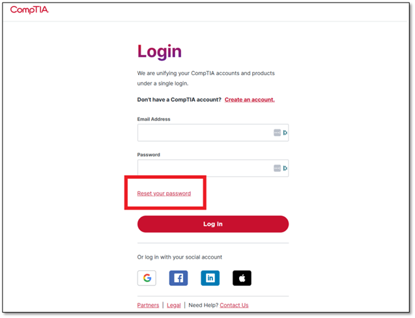The height and width of the screenshot is (318, 415).
Task: Sign in with the Google icon
Action: tap(147, 278)
